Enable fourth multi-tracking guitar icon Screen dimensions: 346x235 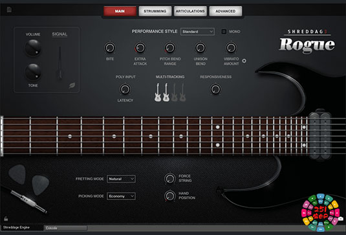coord(182,93)
